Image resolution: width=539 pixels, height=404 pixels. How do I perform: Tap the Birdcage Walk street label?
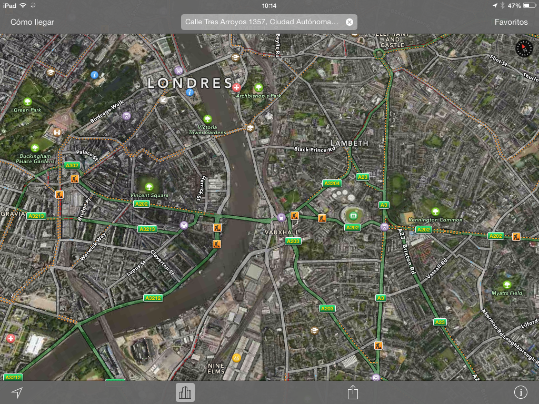coord(106,112)
